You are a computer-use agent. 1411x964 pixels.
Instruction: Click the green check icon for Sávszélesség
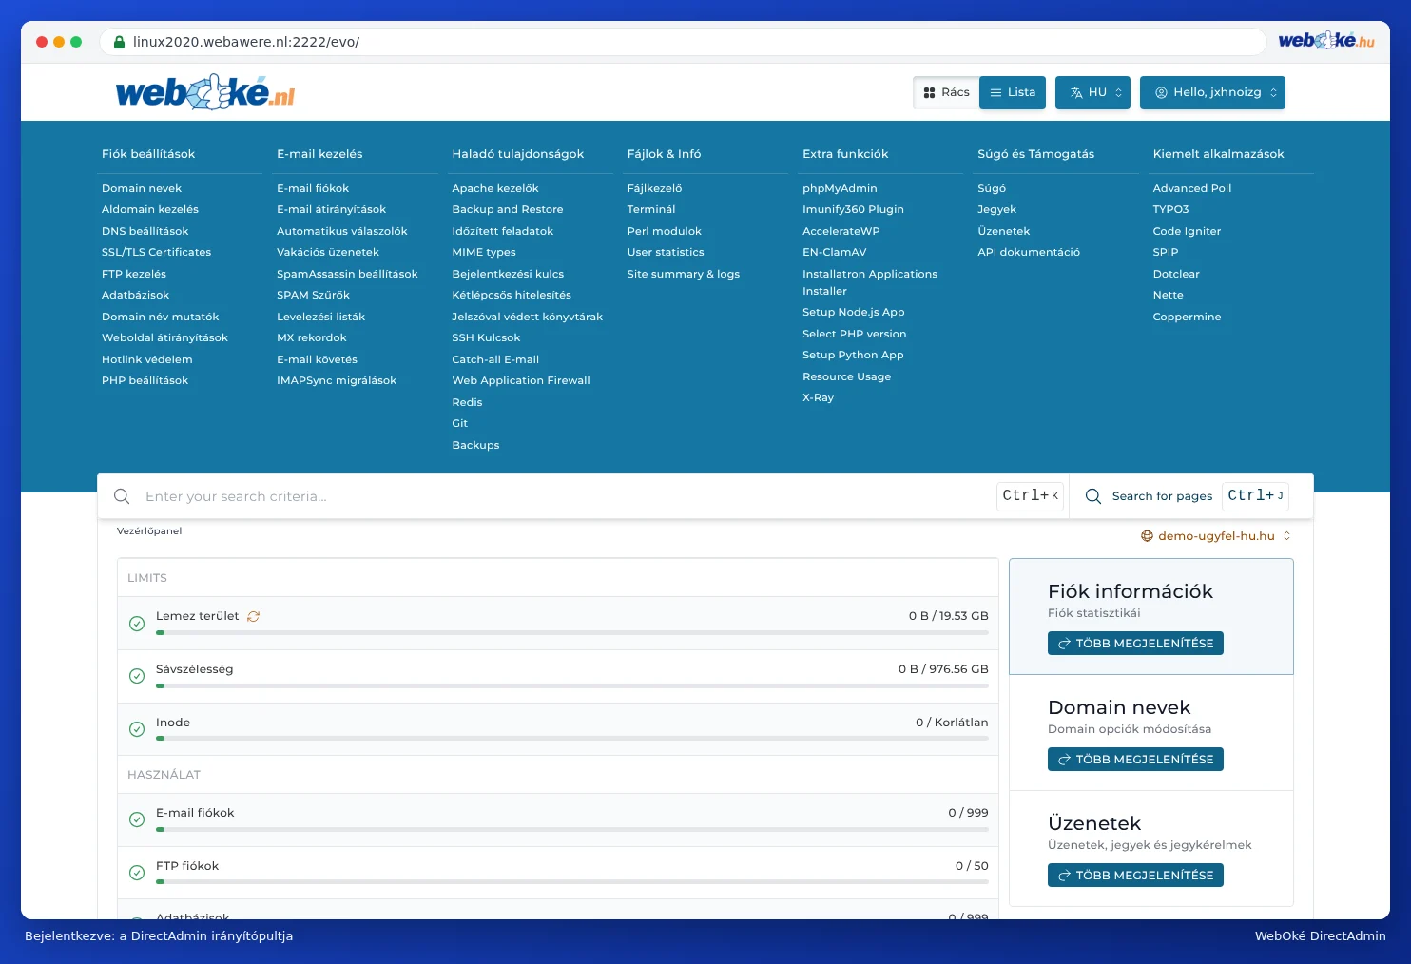point(137,676)
